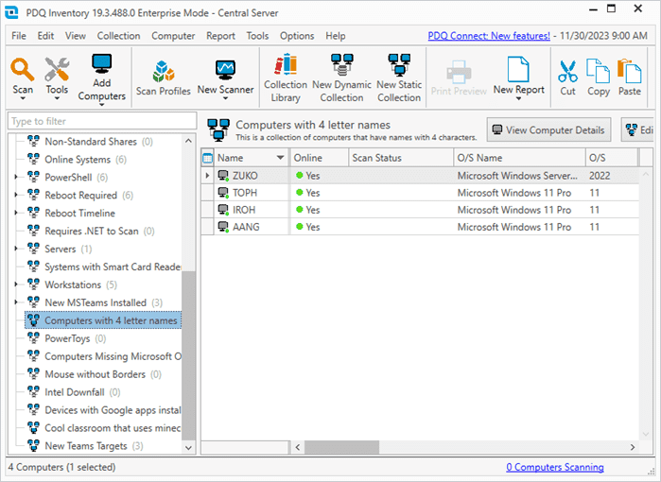Image resolution: width=661 pixels, height=482 pixels.
Task: Click the New Scanner icon
Action: [225, 70]
